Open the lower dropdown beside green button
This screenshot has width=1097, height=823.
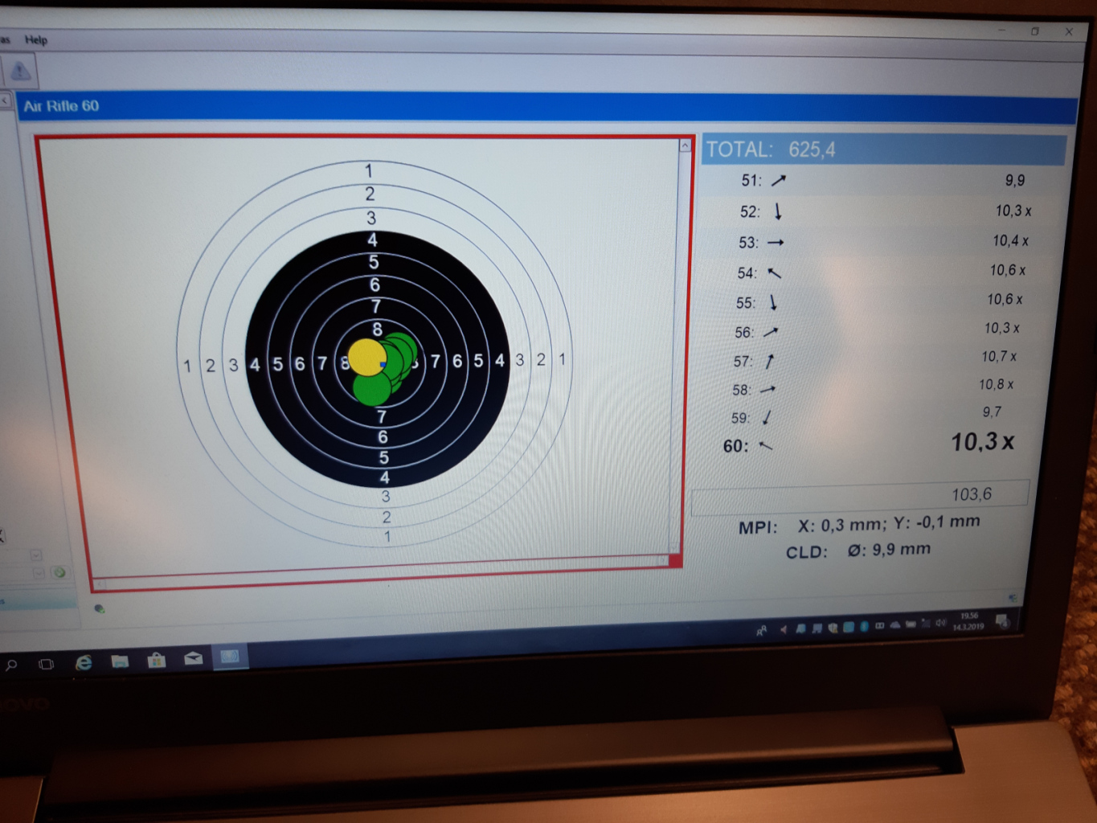(x=39, y=573)
